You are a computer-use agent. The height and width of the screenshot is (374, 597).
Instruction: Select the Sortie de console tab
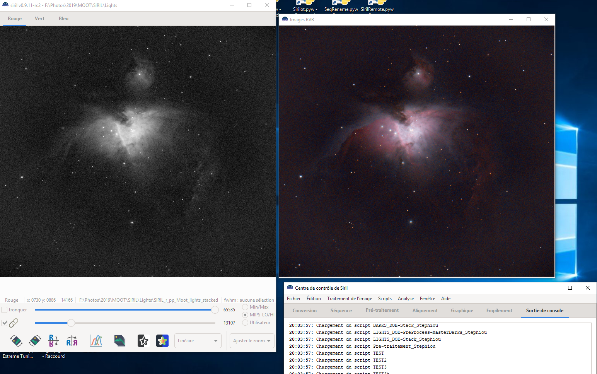(544, 311)
